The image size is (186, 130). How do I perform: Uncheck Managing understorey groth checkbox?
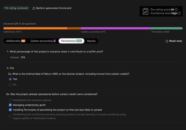coord(10,105)
